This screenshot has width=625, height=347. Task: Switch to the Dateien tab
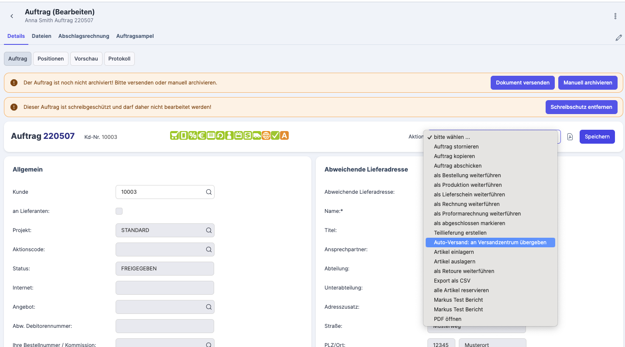[x=41, y=36]
